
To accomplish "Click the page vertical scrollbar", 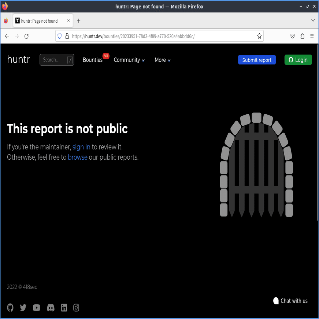I will click(x=318, y=132).
